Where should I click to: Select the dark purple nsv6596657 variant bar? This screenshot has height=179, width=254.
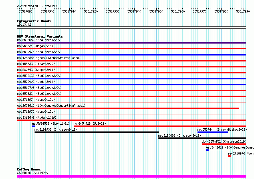tap(131, 43)
